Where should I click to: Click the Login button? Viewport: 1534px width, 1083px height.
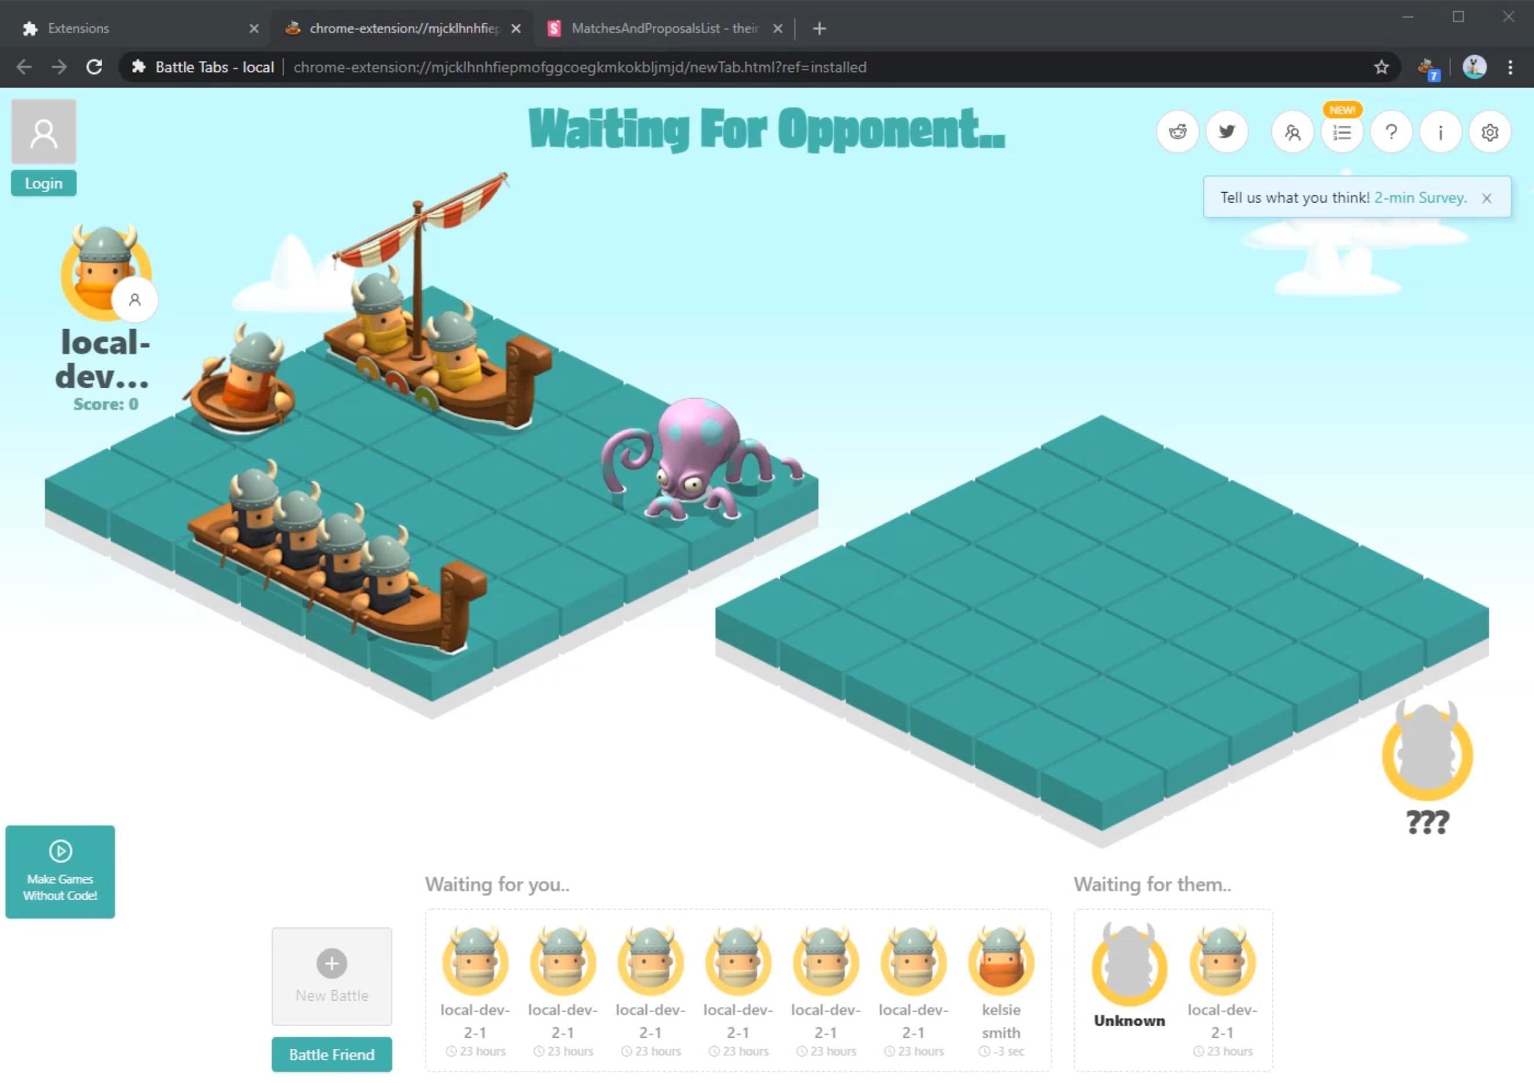pos(44,183)
